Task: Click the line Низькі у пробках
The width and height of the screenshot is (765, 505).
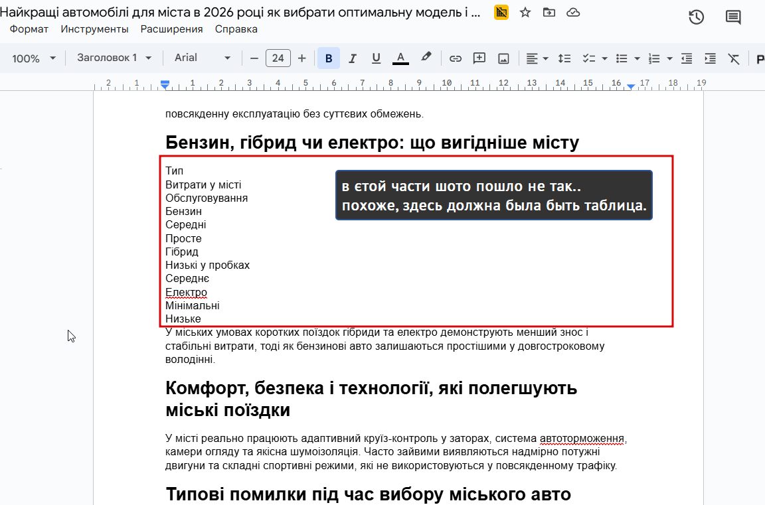Action: tap(207, 265)
